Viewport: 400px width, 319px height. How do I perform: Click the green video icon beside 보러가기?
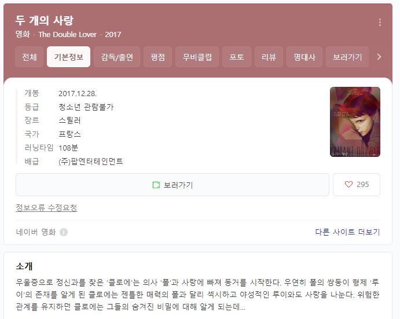click(156, 185)
